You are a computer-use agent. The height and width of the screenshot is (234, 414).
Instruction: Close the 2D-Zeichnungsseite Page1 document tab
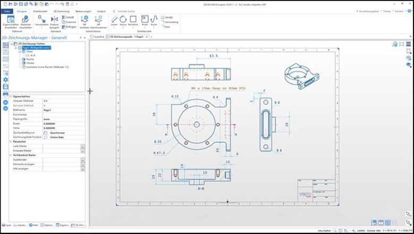tap(147, 37)
